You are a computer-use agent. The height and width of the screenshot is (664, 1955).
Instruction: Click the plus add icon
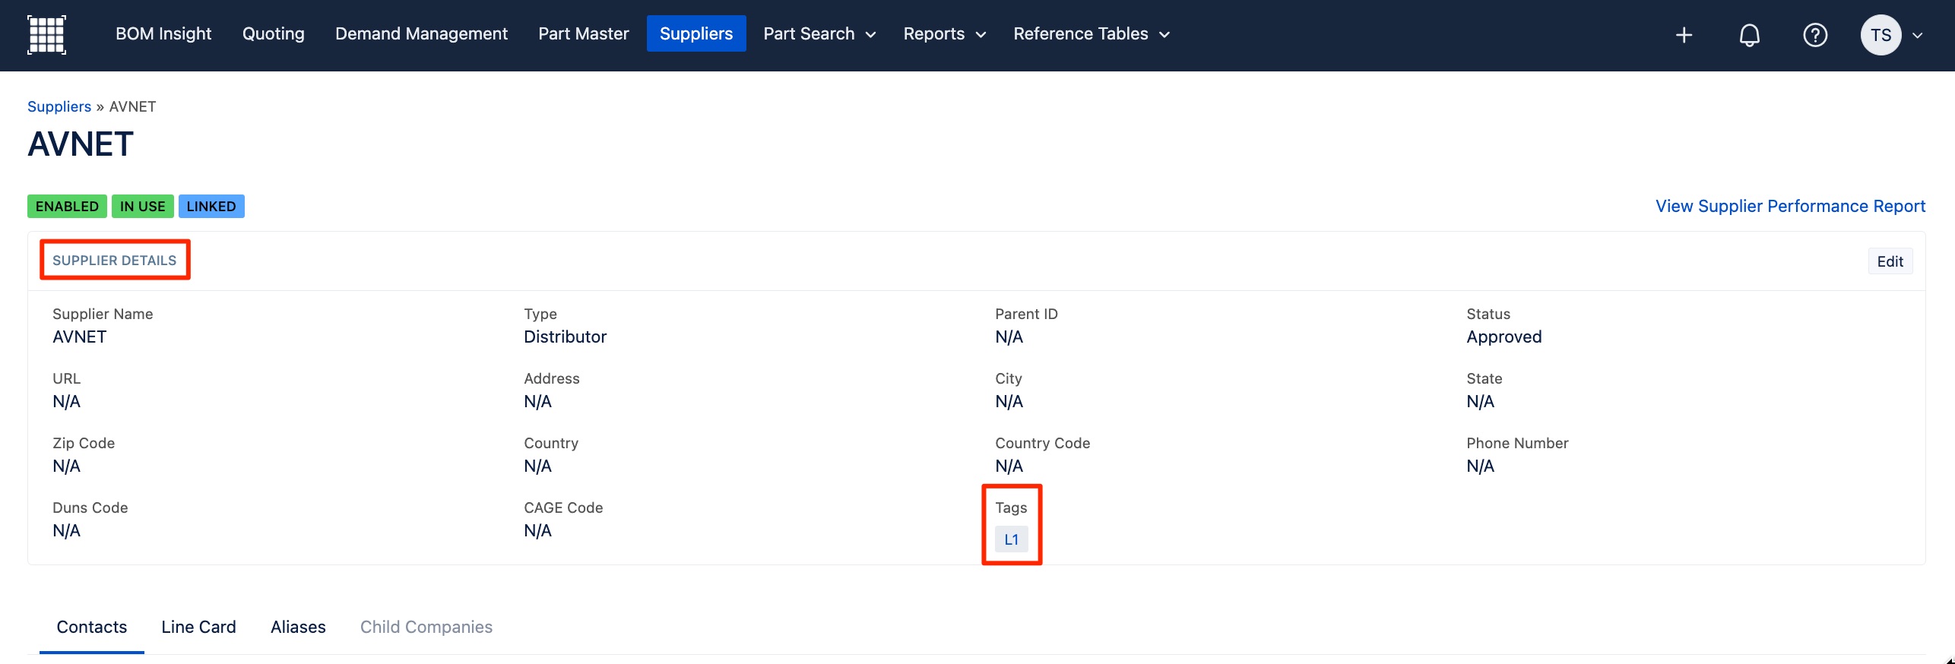1684,35
